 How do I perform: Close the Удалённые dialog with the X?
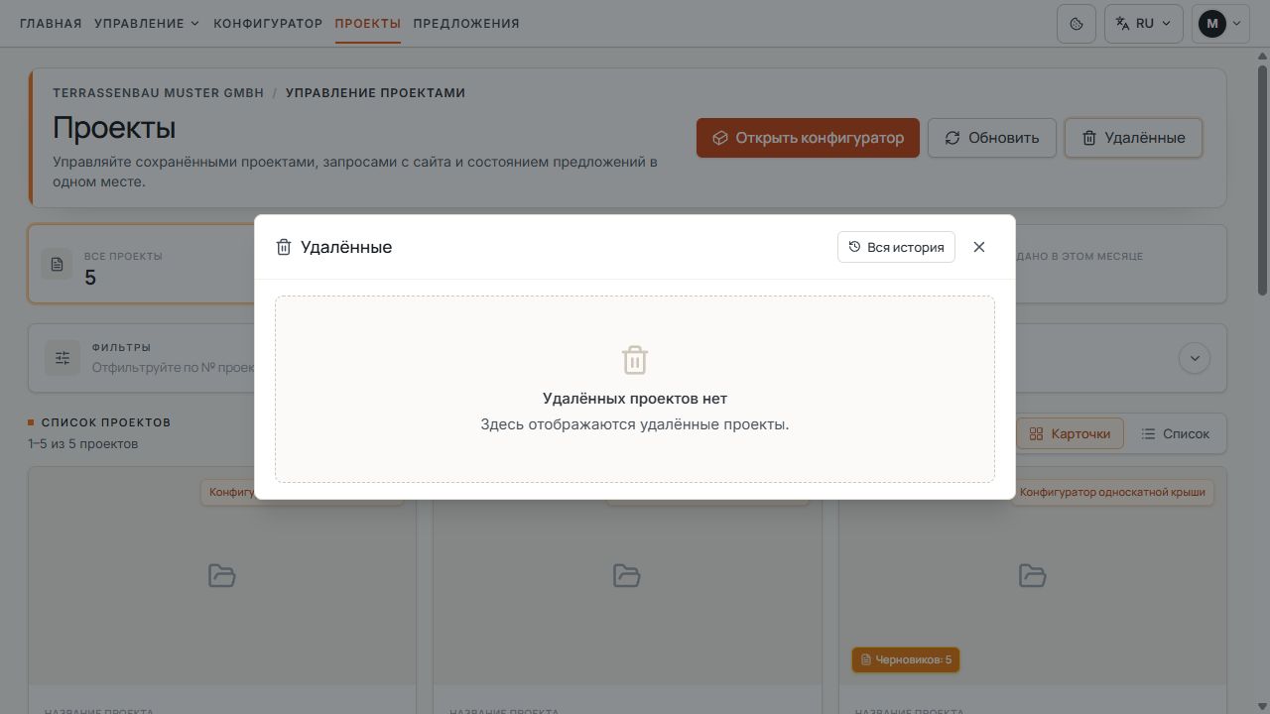(x=979, y=247)
